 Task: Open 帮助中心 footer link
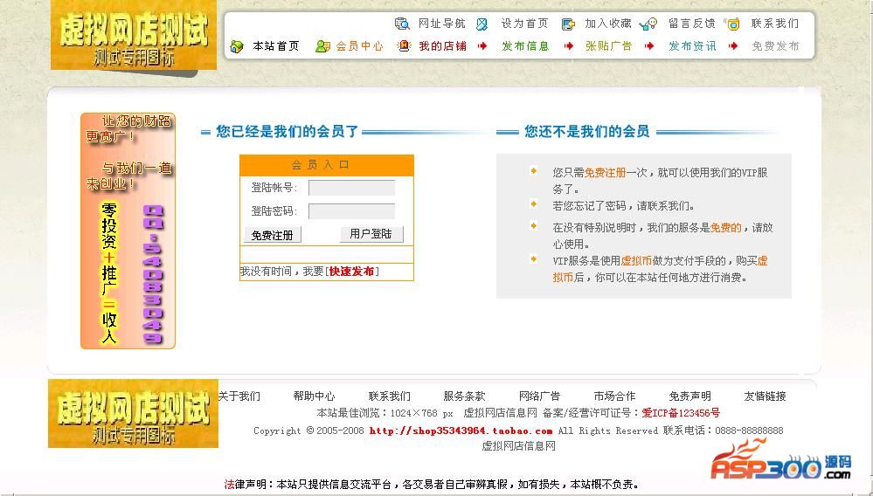pos(314,396)
